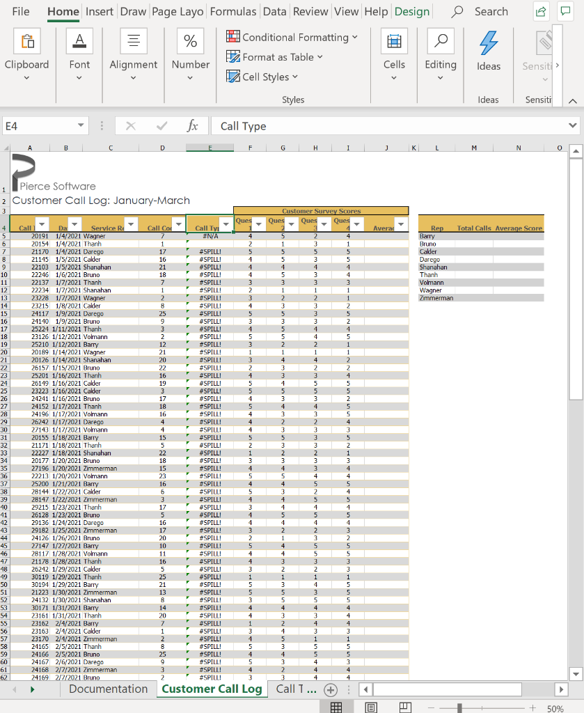Open the Number format group
Viewport: 584px width, 713px height.
[x=191, y=54]
